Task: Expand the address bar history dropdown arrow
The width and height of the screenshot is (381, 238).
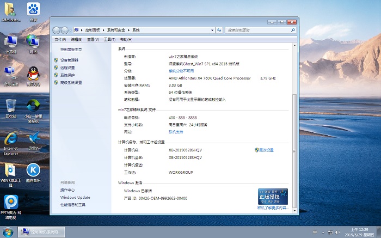Action: tap(211, 30)
